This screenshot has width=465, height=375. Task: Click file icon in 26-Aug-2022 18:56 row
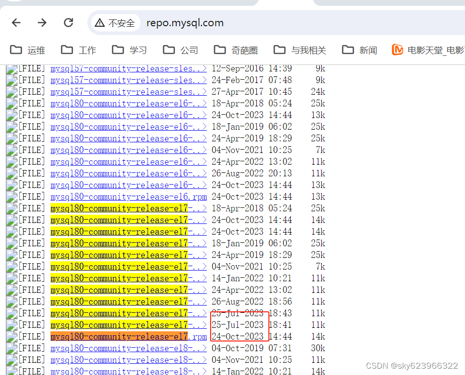pyautogui.click(x=12, y=302)
